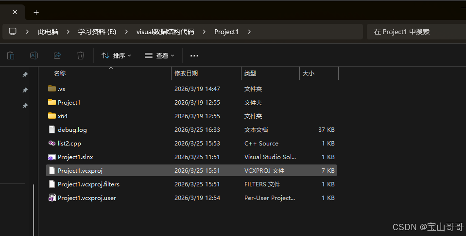The width and height of the screenshot is (466, 236).
Task: Click the first pin icon in sidebar
Action: [x=25, y=74]
